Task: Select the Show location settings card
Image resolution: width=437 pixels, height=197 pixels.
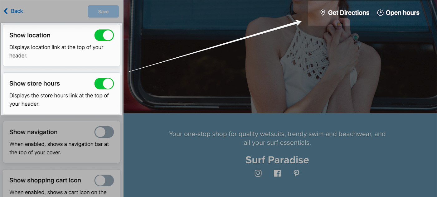Action: (61, 45)
